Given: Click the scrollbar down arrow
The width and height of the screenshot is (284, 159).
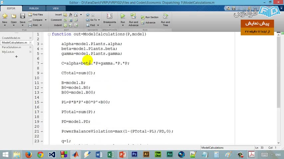Looking at the screenshot, I should point(279,142).
